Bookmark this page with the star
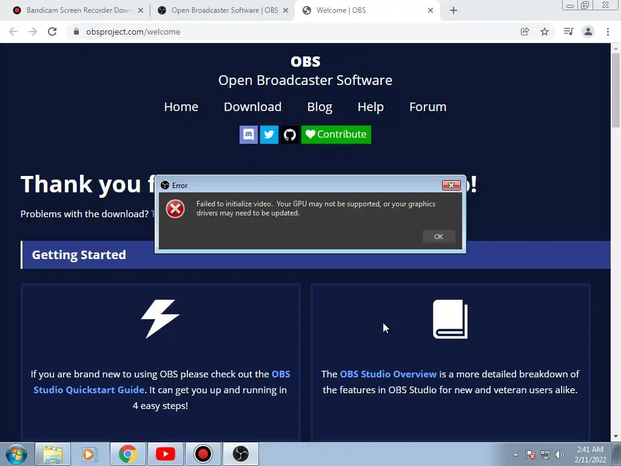This screenshot has height=466, width=621. tap(545, 32)
